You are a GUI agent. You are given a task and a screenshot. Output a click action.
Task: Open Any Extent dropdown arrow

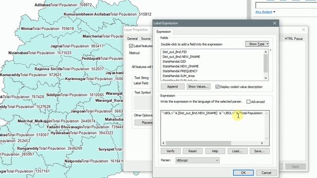(274, 12)
